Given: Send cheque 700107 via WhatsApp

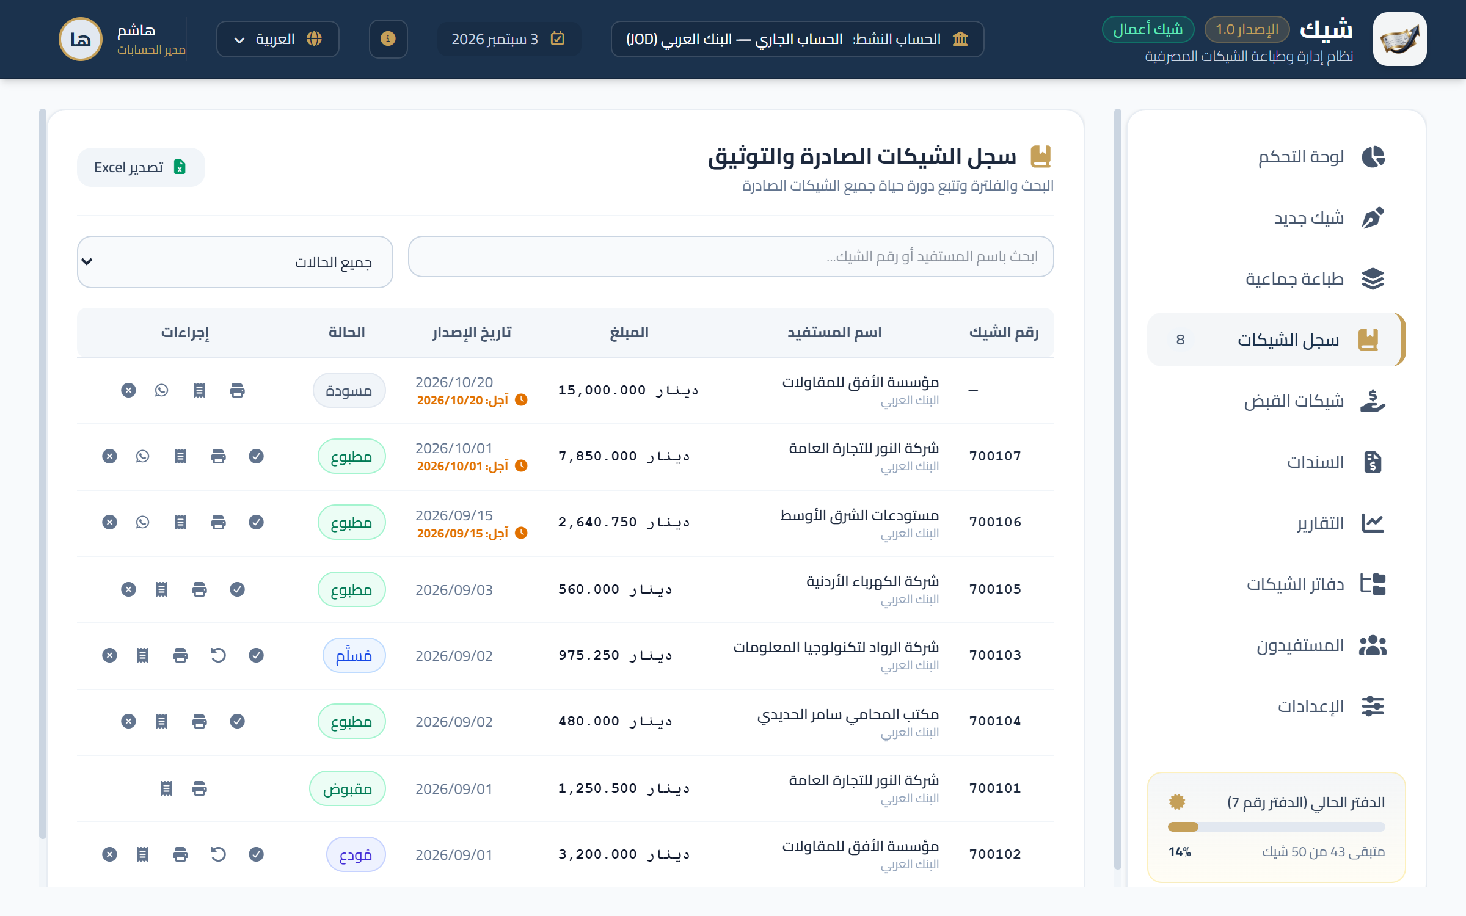Looking at the screenshot, I should click(x=142, y=456).
